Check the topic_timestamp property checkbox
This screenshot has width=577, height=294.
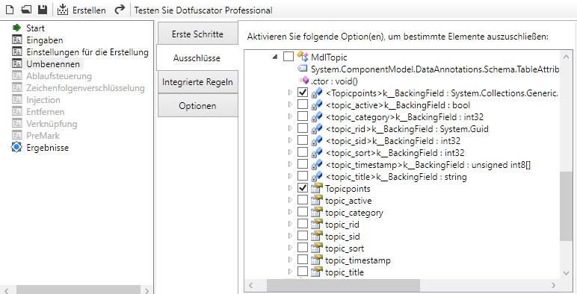[303, 260]
